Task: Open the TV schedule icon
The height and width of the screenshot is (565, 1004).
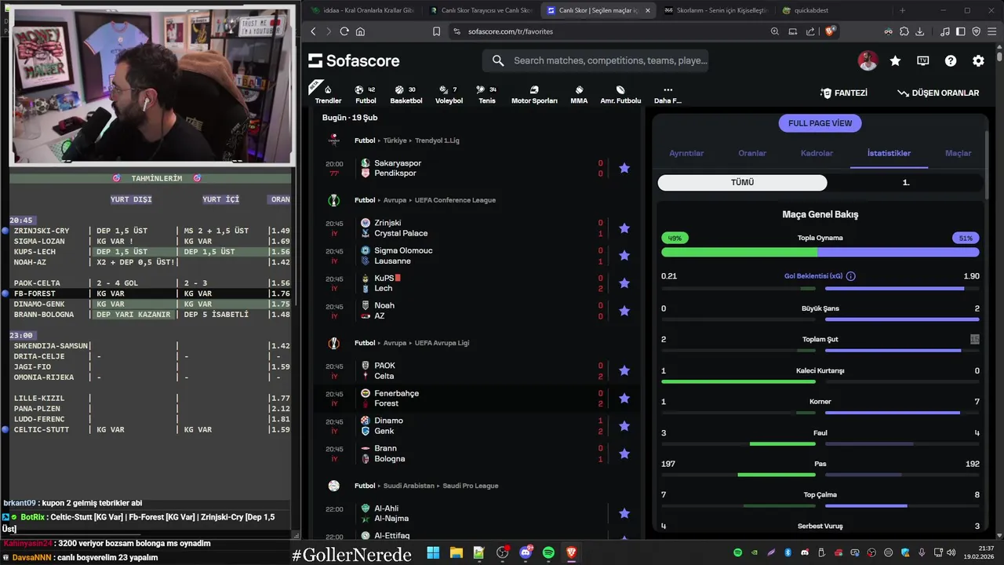Action: (x=923, y=60)
